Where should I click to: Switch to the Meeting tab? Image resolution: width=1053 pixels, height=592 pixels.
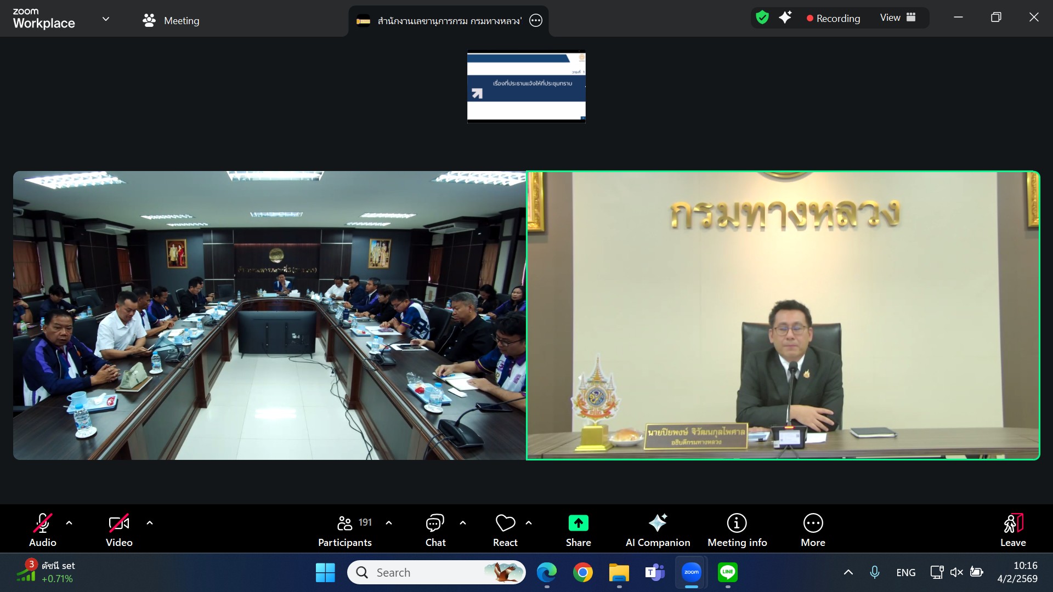pos(171,21)
